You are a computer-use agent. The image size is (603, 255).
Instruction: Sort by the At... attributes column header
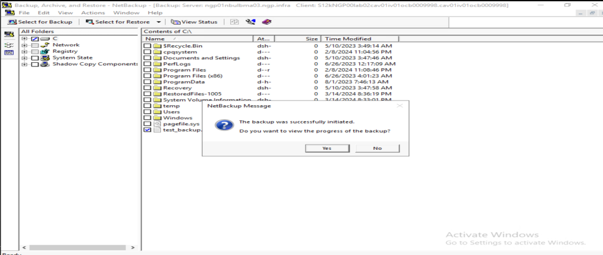(x=264, y=39)
